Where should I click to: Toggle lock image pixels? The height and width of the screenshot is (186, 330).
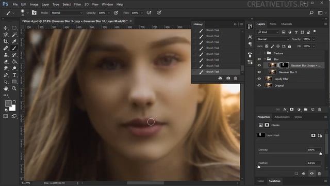(272, 46)
